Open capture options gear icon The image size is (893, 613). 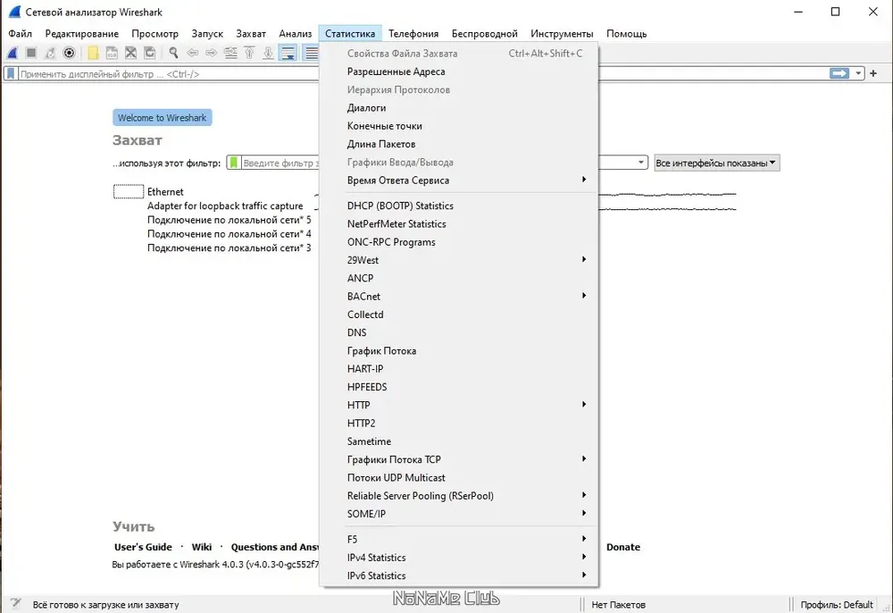click(x=69, y=54)
